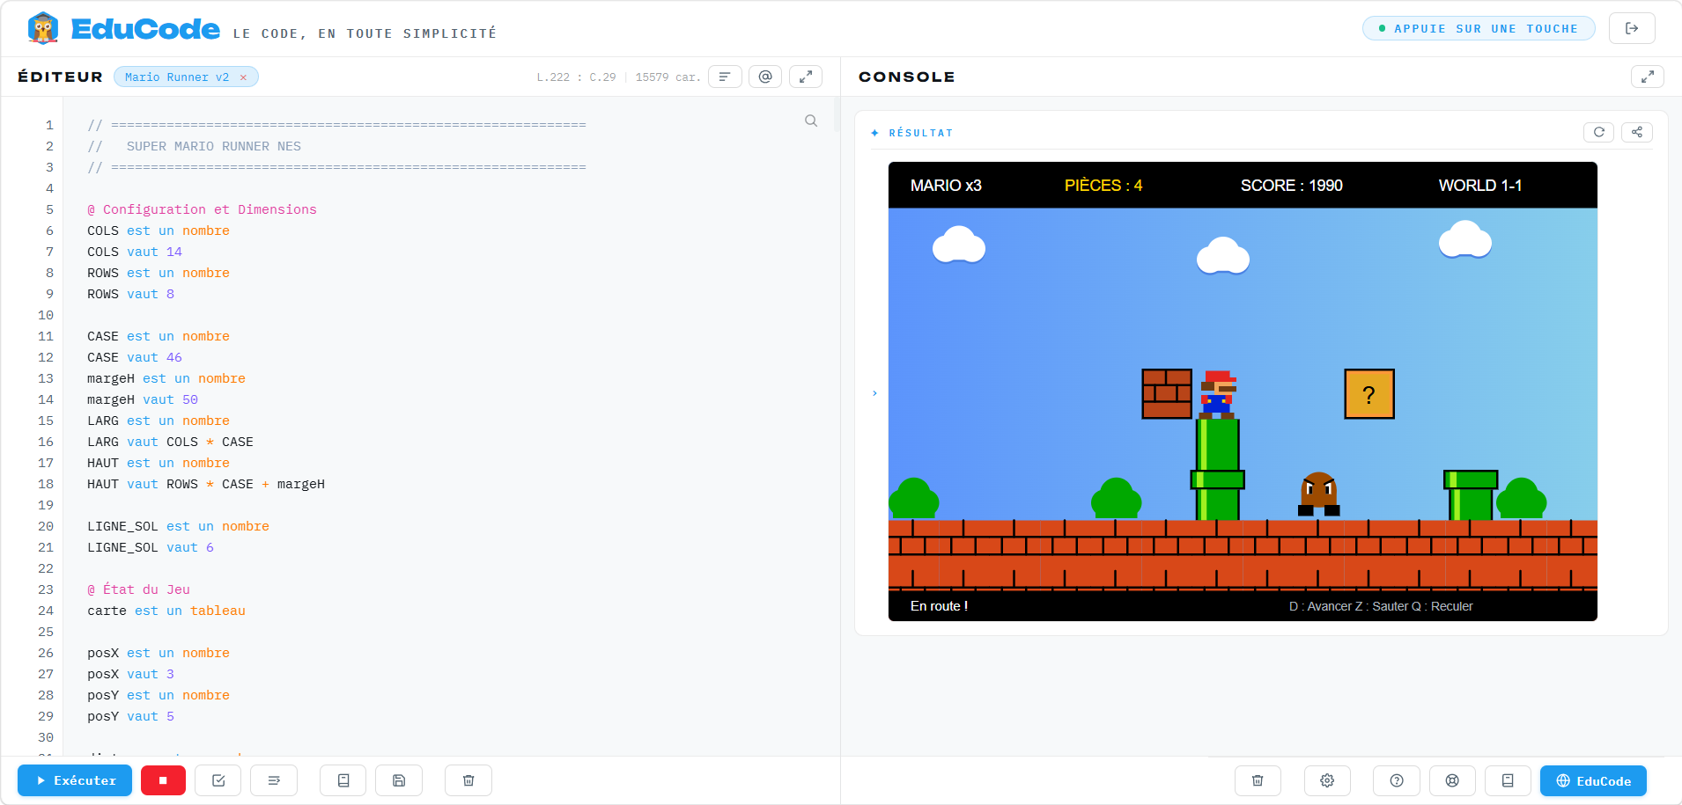Click the 'margeH vaut 50' code line
Viewport: 1682px width, 805px height.
[143, 399]
